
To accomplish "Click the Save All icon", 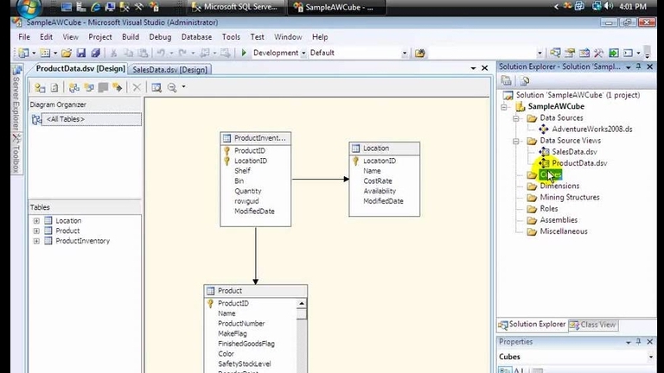I will [96, 53].
